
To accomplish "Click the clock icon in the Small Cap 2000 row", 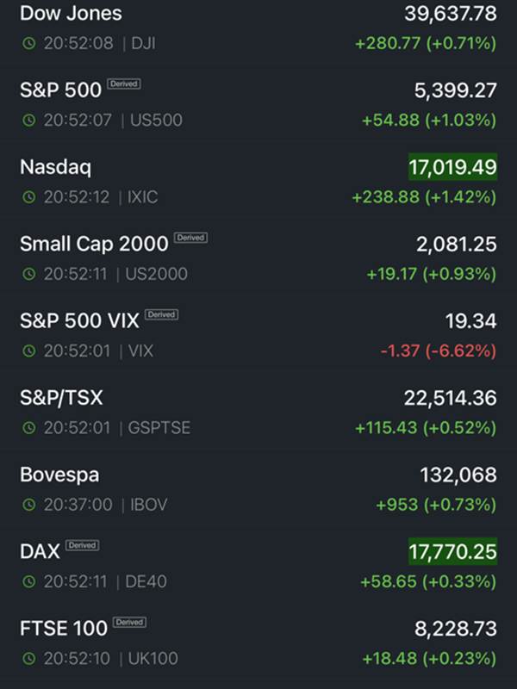I will [x=29, y=274].
